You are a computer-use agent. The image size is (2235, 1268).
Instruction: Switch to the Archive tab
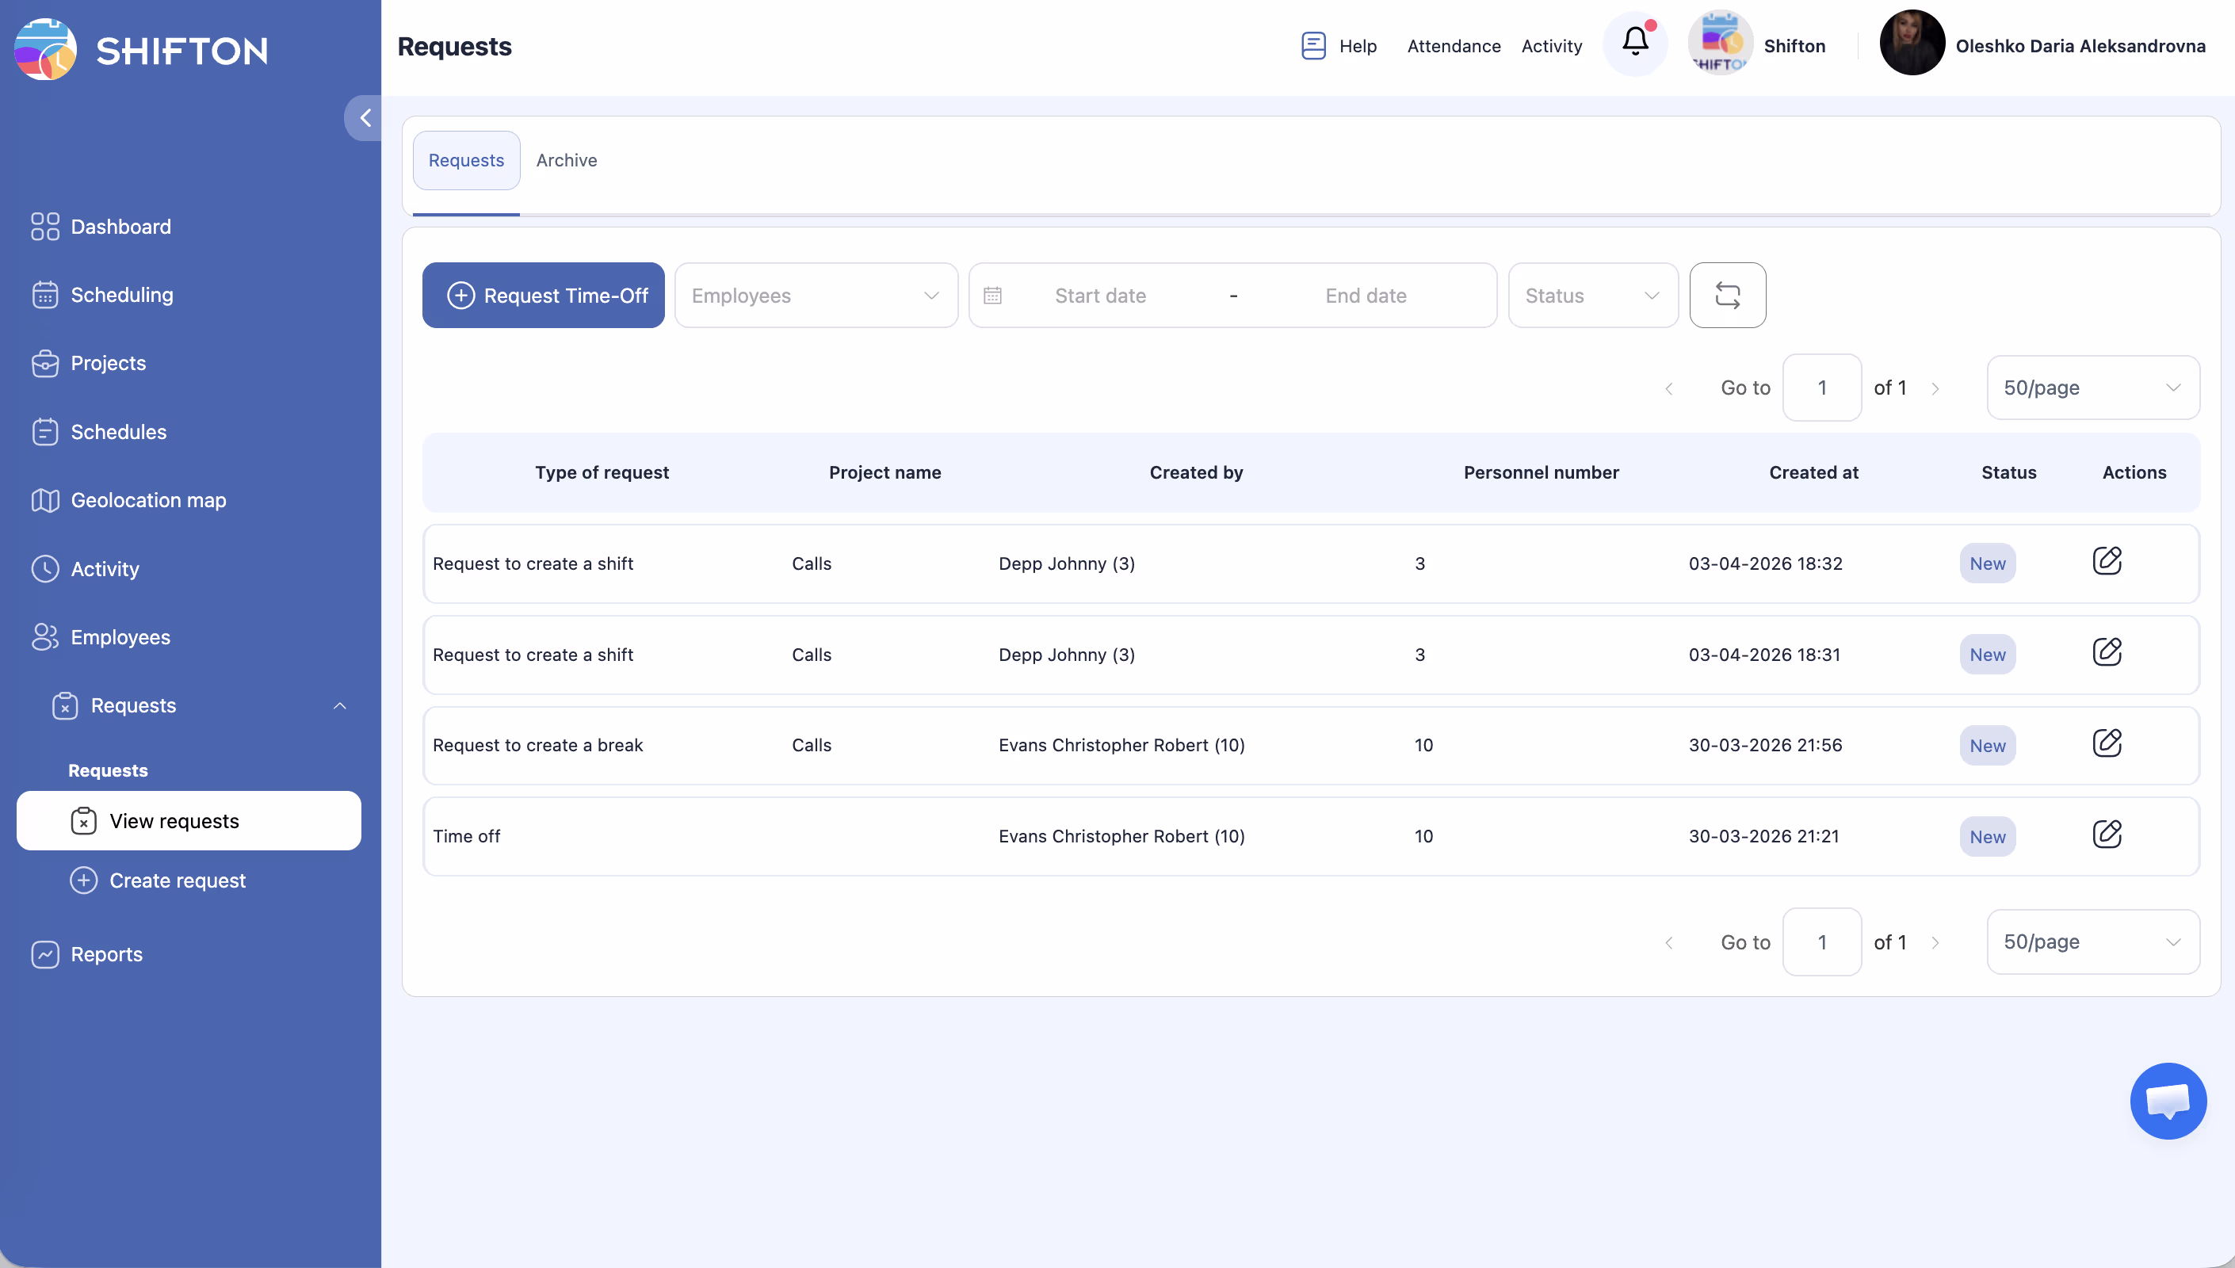point(566,160)
